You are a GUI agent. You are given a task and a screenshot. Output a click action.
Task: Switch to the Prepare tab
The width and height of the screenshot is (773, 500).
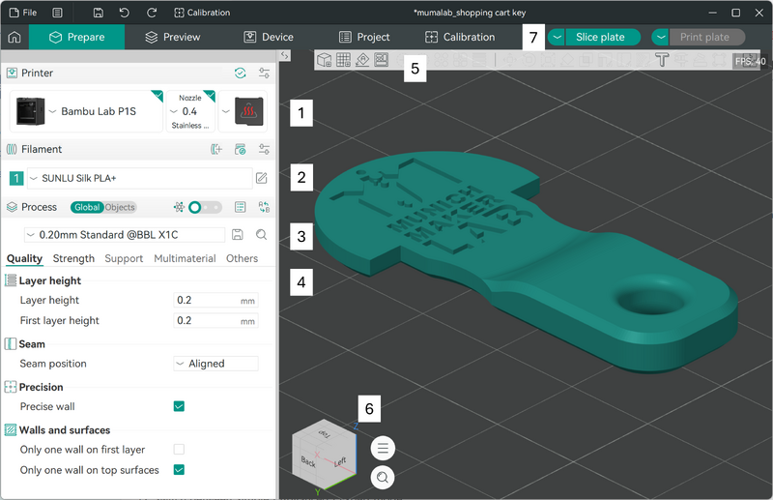tap(77, 37)
